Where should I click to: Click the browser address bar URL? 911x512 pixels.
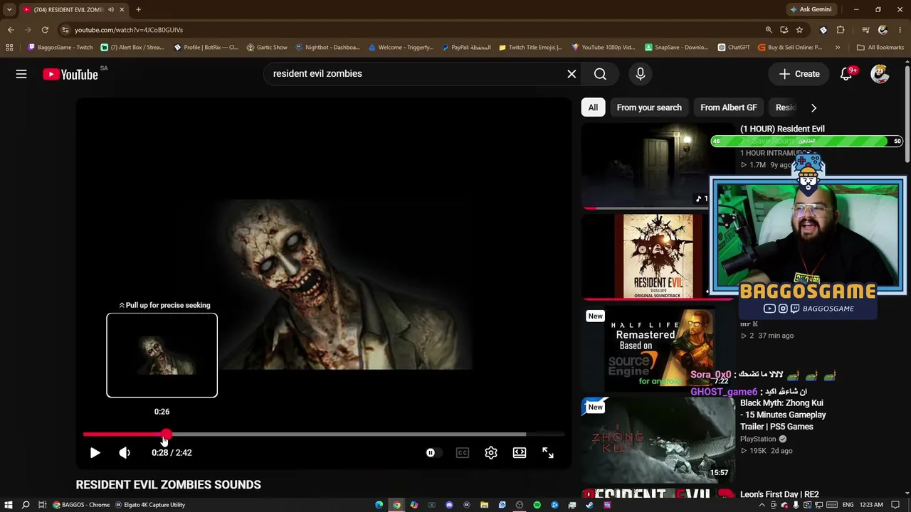click(129, 30)
